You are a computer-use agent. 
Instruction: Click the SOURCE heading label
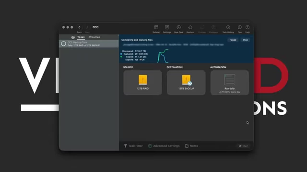pyautogui.click(x=128, y=67)
